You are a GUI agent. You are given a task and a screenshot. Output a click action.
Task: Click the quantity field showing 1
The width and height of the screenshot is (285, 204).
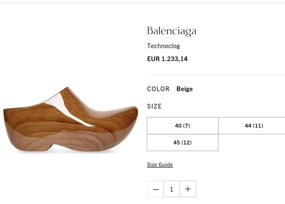[x=172, y=189]
